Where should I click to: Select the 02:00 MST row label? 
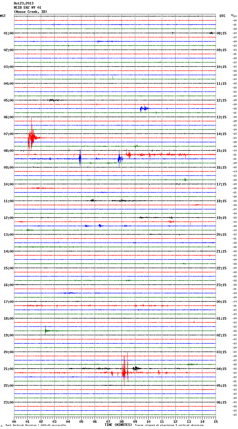(9, 50)
